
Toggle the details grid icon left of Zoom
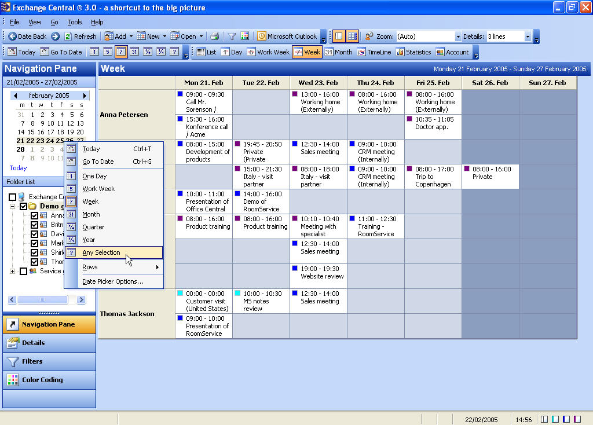coord(352,36)
